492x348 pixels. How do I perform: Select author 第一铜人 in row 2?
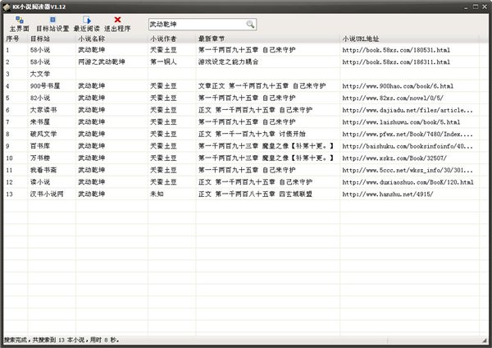click(x=163, y=62)
